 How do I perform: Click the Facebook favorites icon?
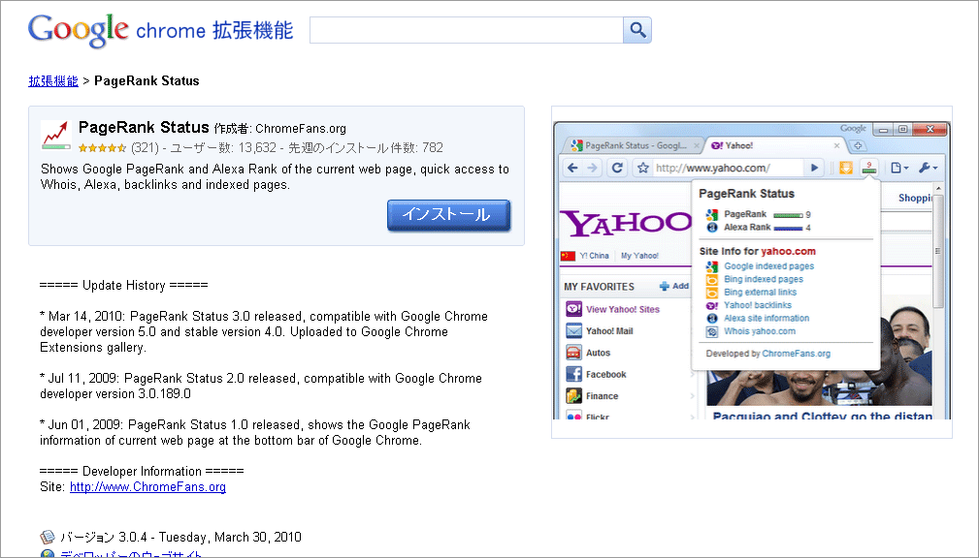pos(573,374)
